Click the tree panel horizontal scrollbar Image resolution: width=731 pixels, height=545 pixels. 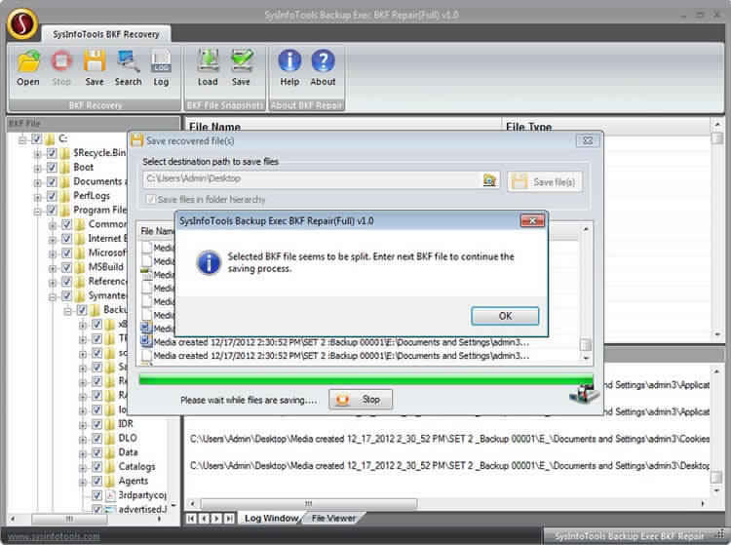coord(69,519)
